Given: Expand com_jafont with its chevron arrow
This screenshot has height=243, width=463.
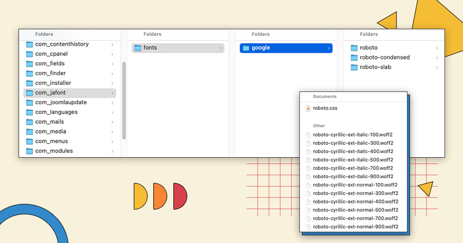Looking at the screenshot, I should click(112, 93).
